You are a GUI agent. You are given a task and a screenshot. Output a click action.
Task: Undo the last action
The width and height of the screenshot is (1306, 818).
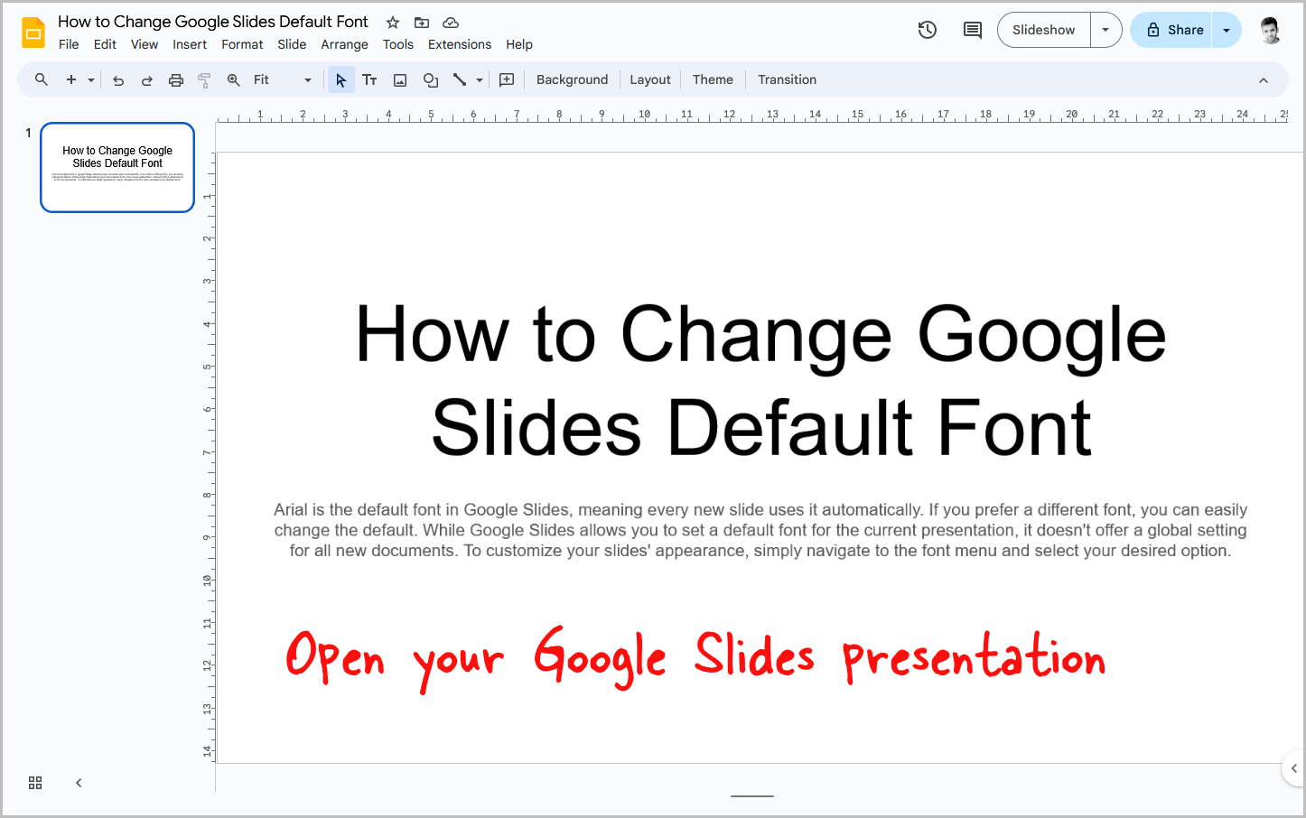coord(118,80)
